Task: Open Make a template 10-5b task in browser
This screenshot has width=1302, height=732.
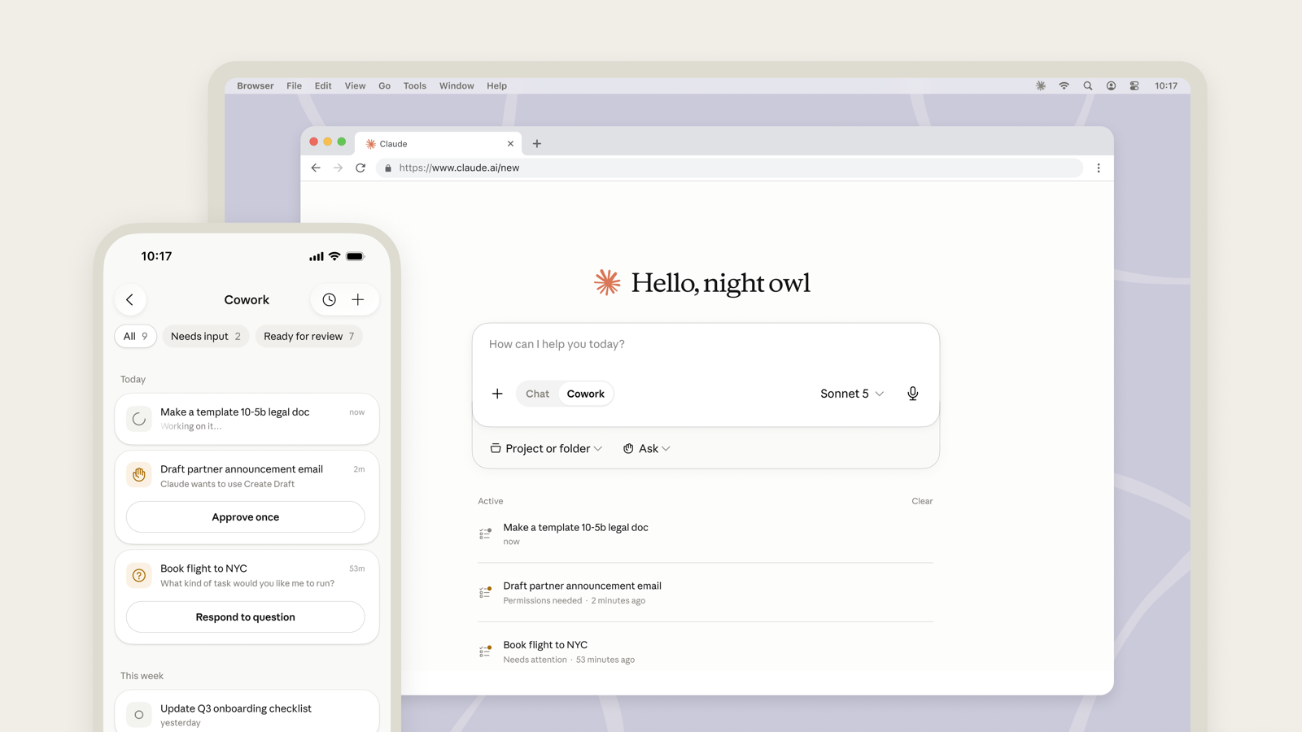Action: [x=706, y=534]
